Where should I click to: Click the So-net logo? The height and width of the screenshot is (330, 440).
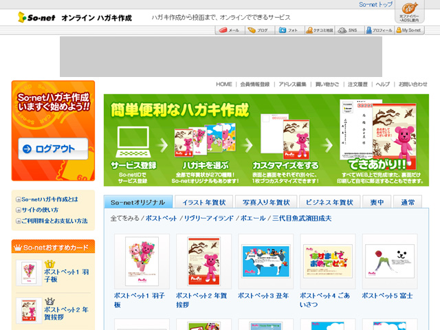coord(36,17)
